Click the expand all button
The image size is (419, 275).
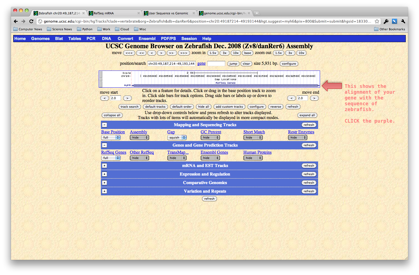(x=307, y=115)
